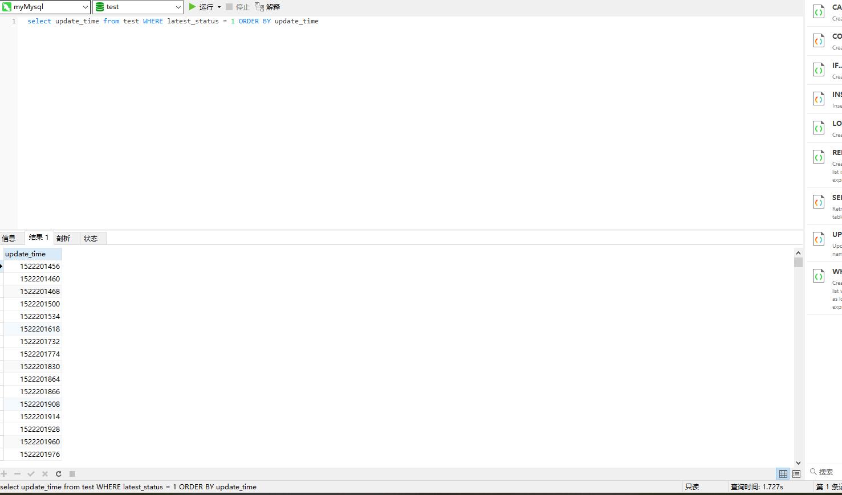Open the dropdown arrow beside 运行

tap(219, 7)
